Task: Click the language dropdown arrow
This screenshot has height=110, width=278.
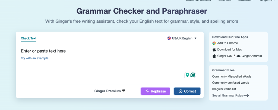Action: [195, 38]
